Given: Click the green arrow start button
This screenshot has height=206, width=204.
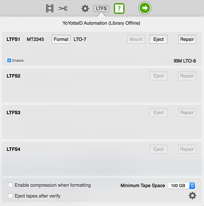Looking at the screenshot, I should [145, 8].
